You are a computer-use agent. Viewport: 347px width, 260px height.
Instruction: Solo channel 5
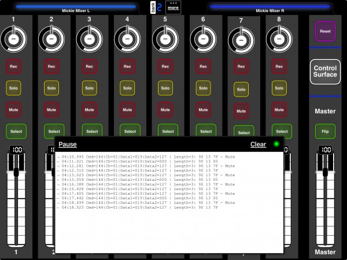[165, 88]
